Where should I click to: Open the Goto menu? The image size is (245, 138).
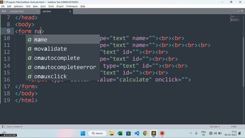click(43, 6)
